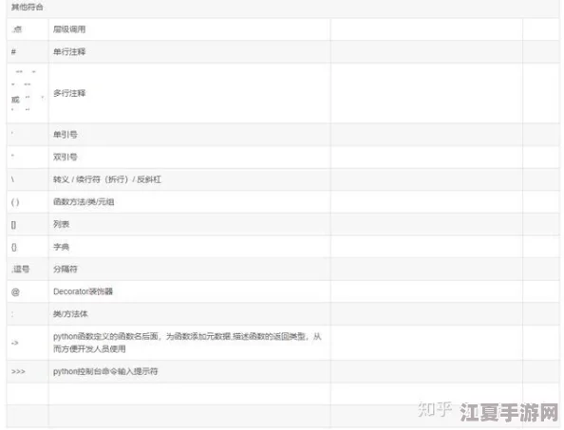Click the '转义 / 续行符 (拆行) / 反斜杠' text
The image size is (564, 430).
click(107, 179)
